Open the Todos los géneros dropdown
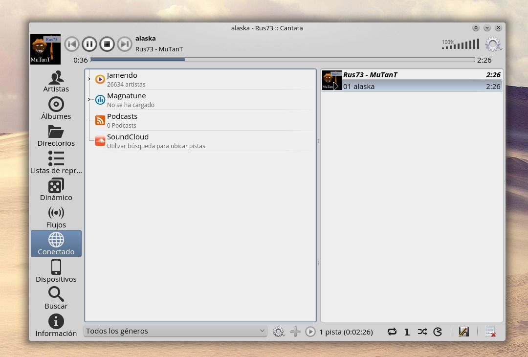The image size is (528, 357). point(175,331)
